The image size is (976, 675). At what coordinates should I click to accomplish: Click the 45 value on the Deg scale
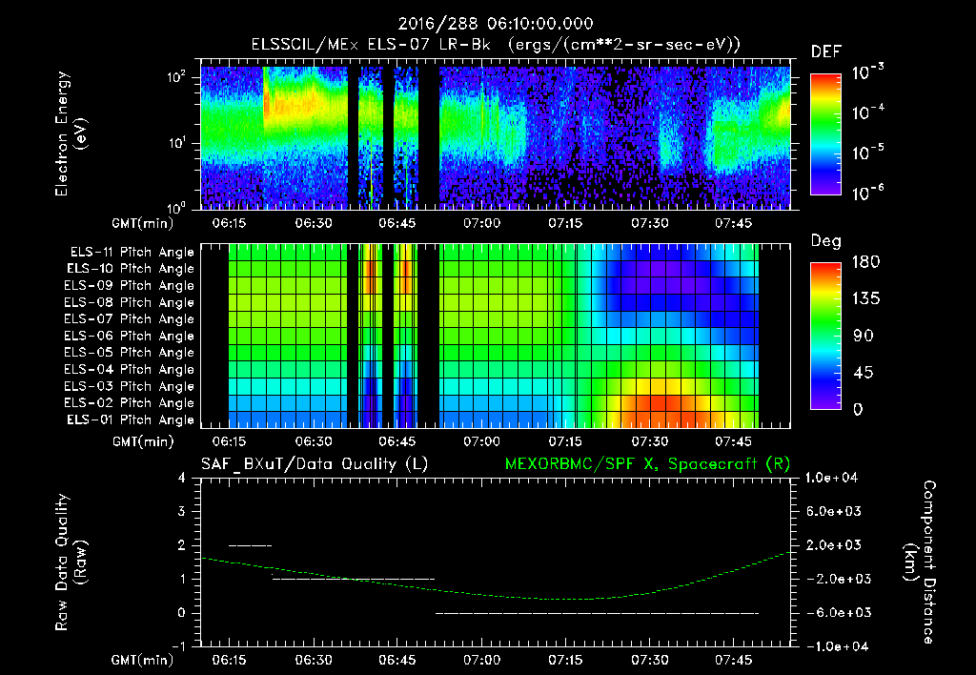click(x=862, y=373)
